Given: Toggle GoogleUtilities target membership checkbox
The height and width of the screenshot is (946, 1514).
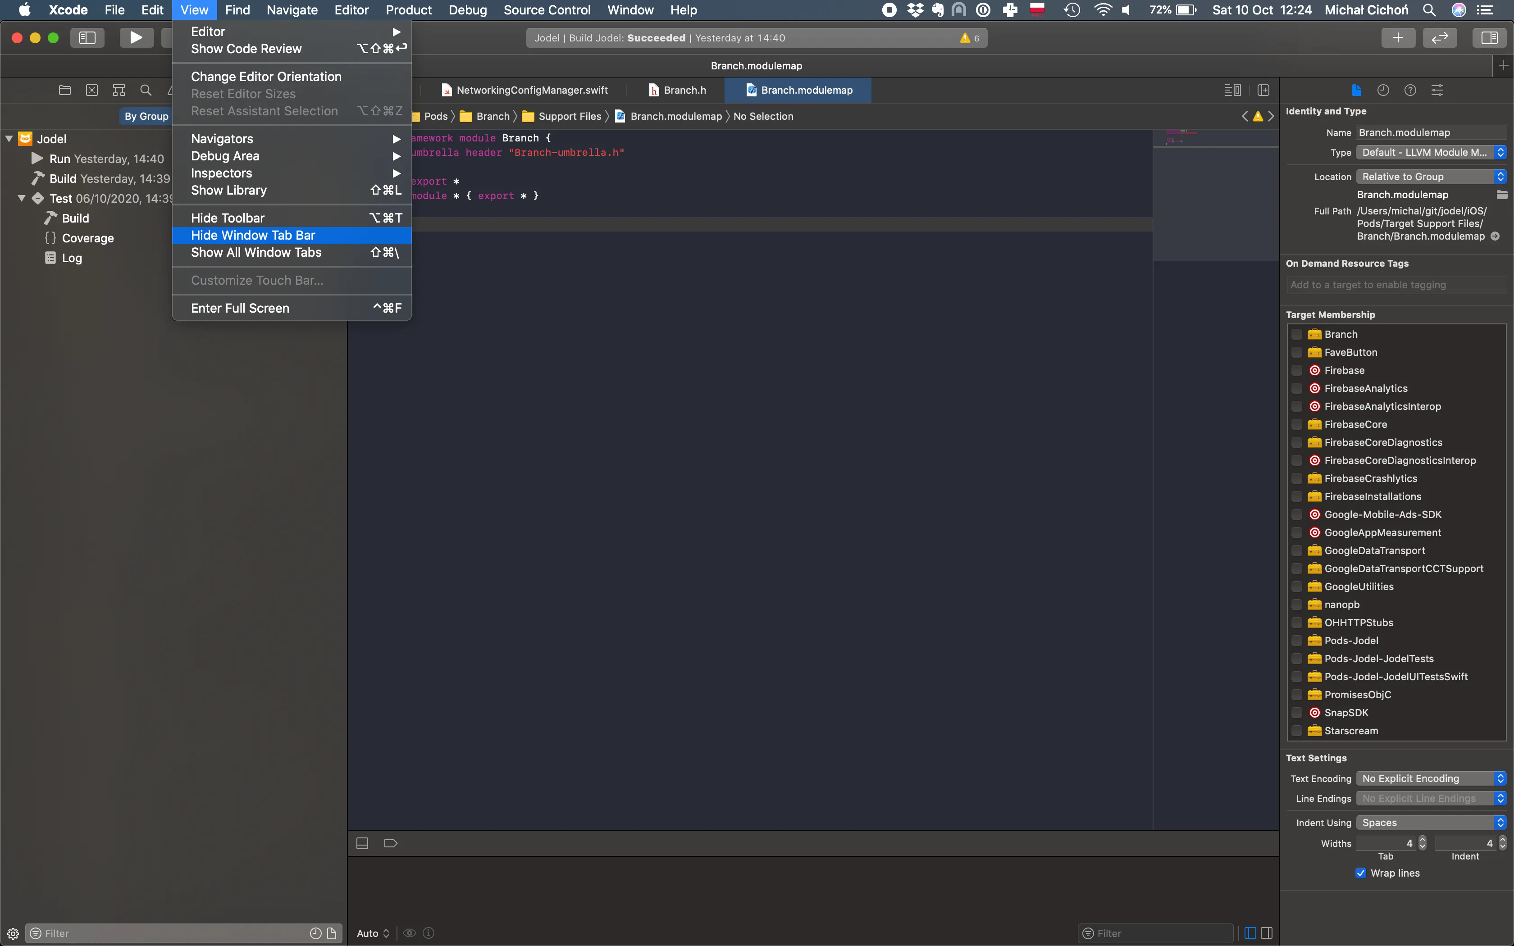Looking at the screenshot, I should [x=1297, y=586].
